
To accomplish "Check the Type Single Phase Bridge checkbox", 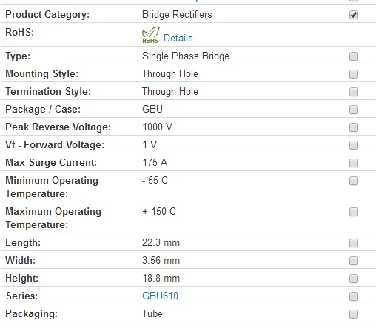I will [x=354, y=56].
